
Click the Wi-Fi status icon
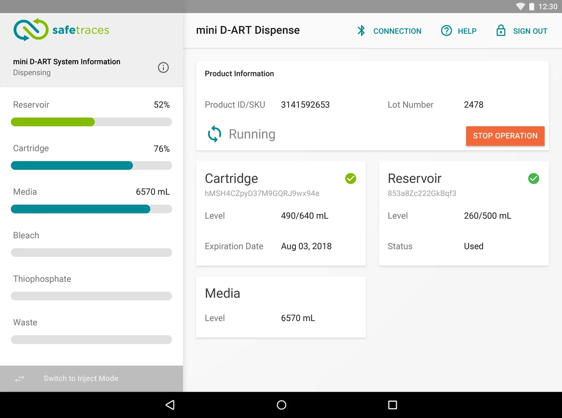click(x=520, y=7)
